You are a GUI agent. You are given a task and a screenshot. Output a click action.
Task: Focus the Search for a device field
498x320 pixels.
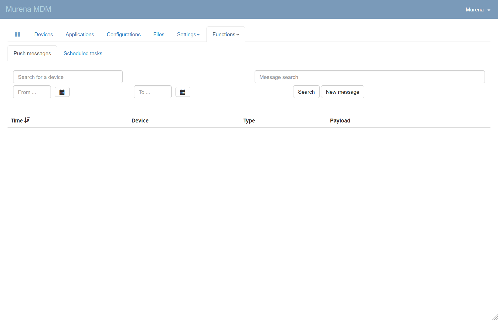[68, 77]
